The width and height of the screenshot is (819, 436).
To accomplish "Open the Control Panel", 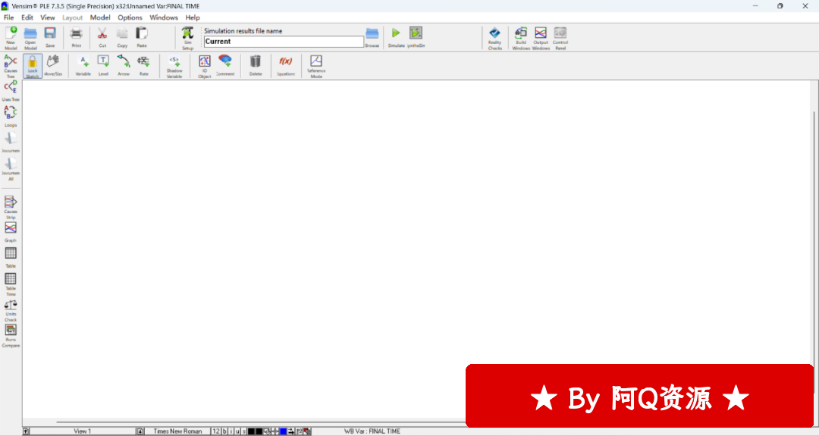I will (x=560, y=38).
